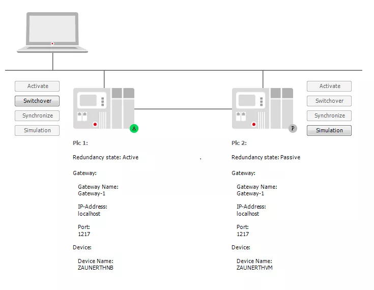
Task: Click the red LED on Plc 1
Action: click(95, 124)
